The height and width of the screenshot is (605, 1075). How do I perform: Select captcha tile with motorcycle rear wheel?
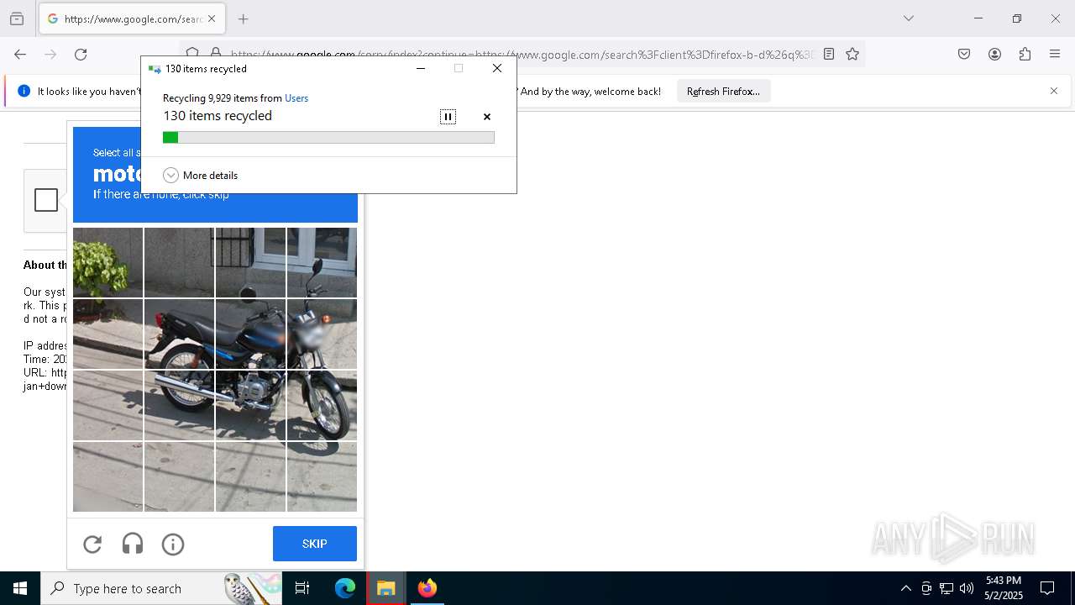coord(179,405)
